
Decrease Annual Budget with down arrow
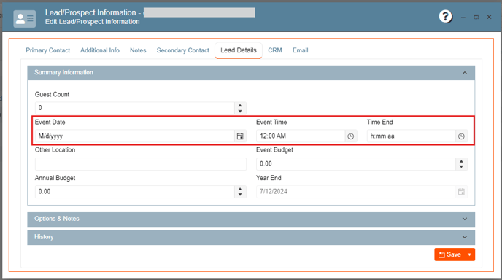pos(240,195)
